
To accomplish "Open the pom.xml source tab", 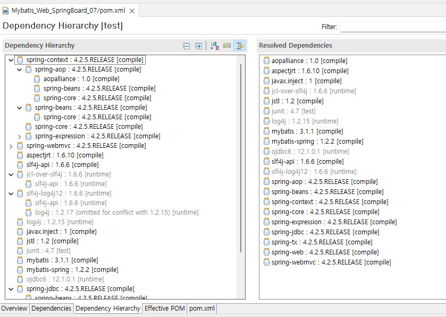I will (202, 308).
